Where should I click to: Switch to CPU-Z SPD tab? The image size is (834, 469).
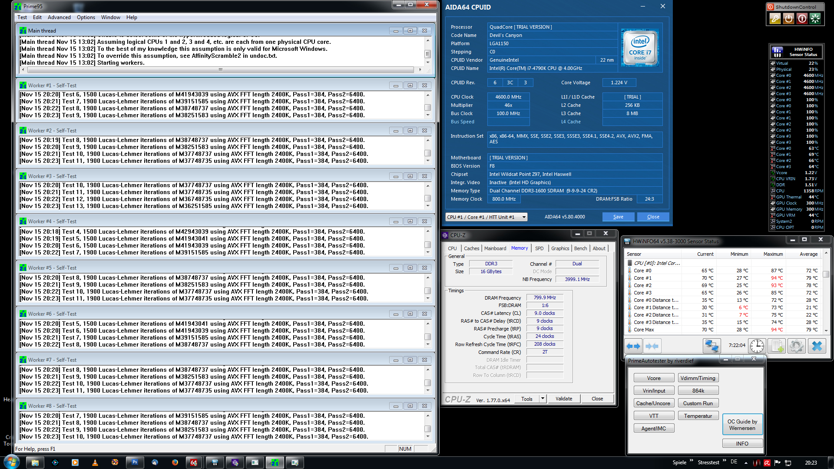pos(539,248)
